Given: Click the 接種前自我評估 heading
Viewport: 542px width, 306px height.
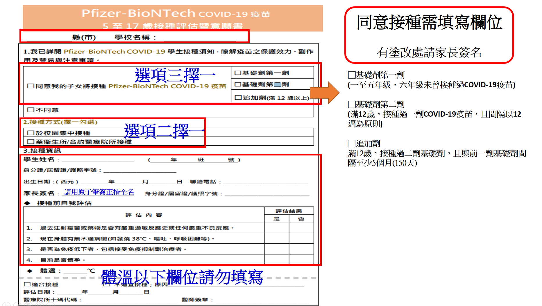Looking at the screenshot, I should pos(65,203).
